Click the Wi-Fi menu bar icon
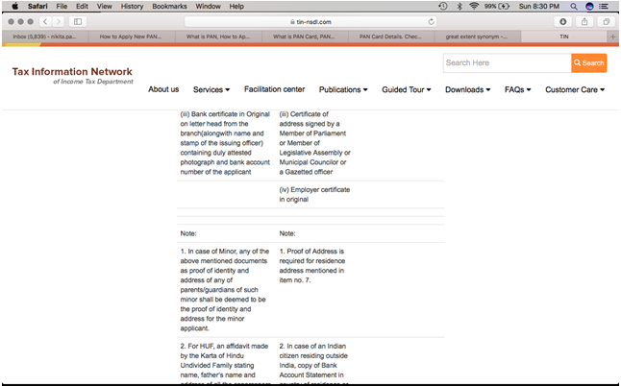Screen dimensions: 621x386 (474, 6)
